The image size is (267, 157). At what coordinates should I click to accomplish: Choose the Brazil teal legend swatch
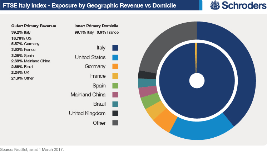pyautogui.click(x=115, y=104)
